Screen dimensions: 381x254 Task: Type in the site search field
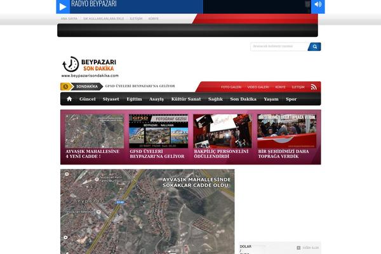click(x=279, y=46)
